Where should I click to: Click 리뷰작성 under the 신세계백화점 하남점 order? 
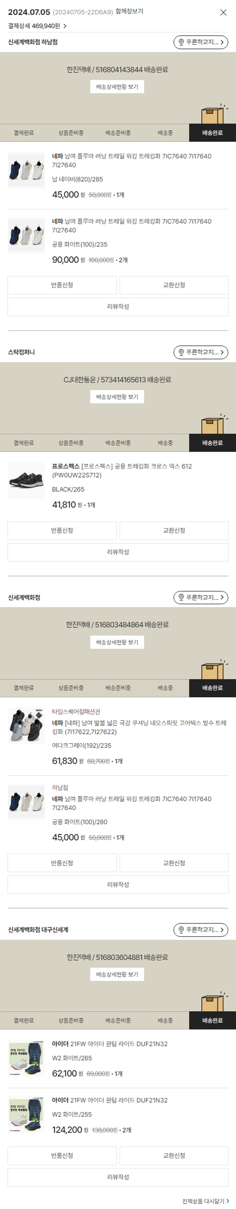coord(118,307)
